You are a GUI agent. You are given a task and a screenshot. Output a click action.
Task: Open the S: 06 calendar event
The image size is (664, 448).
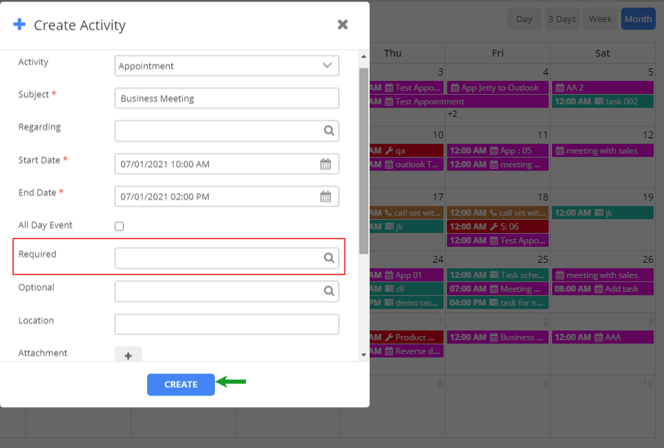497,226
